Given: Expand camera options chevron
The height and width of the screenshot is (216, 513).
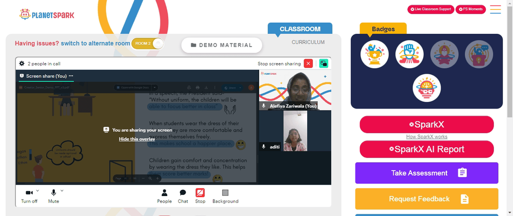Looking at the screenshot, I should point(37,190).
